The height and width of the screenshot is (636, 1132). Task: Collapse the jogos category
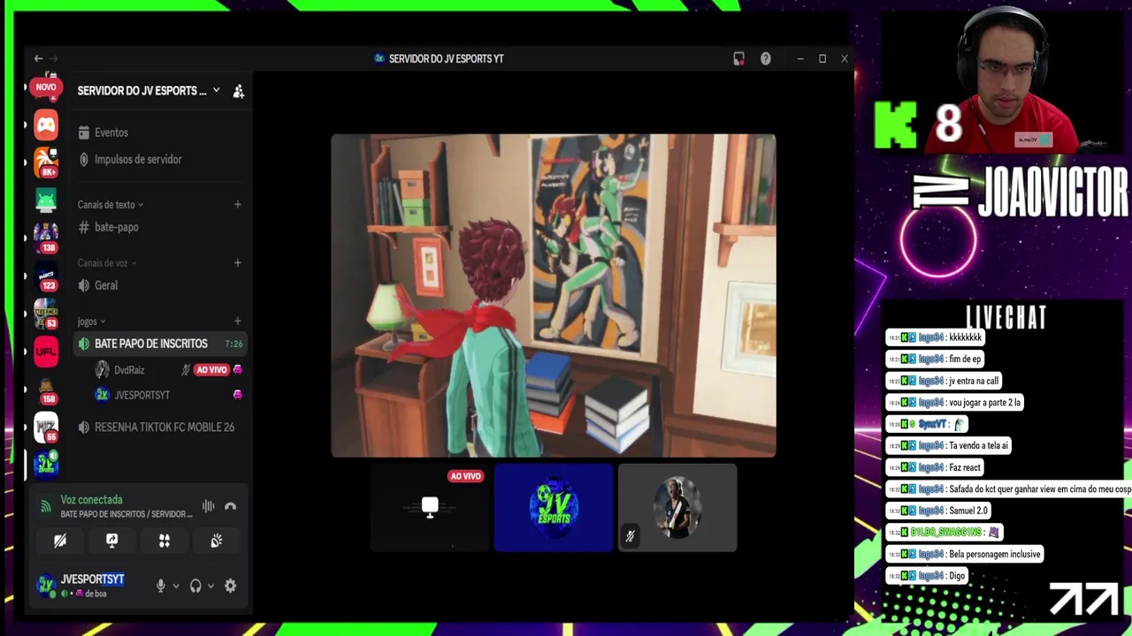(x=91, y=322)
